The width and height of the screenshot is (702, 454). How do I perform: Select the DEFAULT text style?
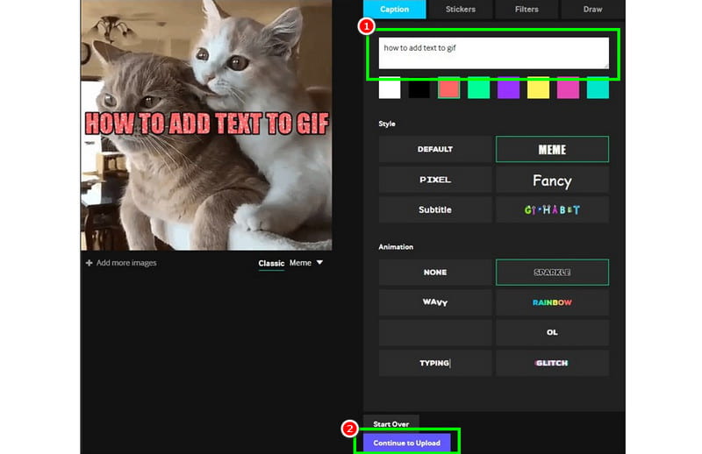click(435, 149)
